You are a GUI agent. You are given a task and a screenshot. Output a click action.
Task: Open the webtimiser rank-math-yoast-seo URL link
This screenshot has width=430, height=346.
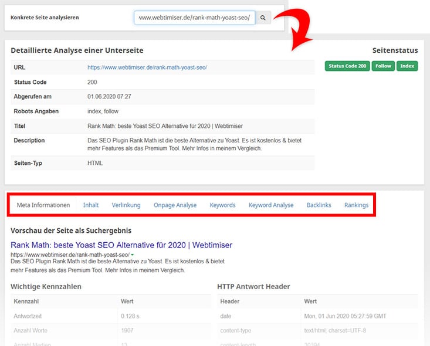[147, 67]
